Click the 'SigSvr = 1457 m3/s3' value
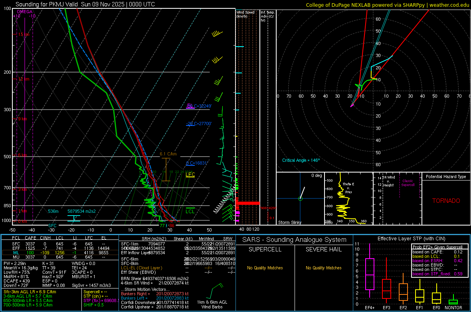This screenshot has width=471, height=312. (x=91, y=285)
